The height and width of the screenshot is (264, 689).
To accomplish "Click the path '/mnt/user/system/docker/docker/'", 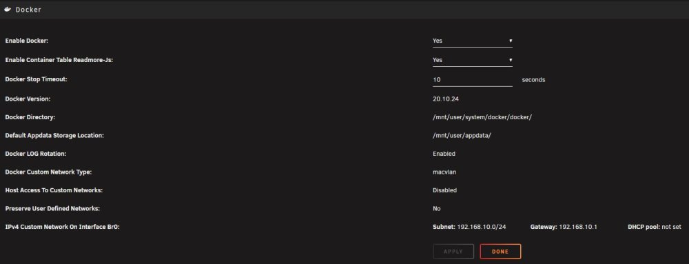I will tap(482, 118).
